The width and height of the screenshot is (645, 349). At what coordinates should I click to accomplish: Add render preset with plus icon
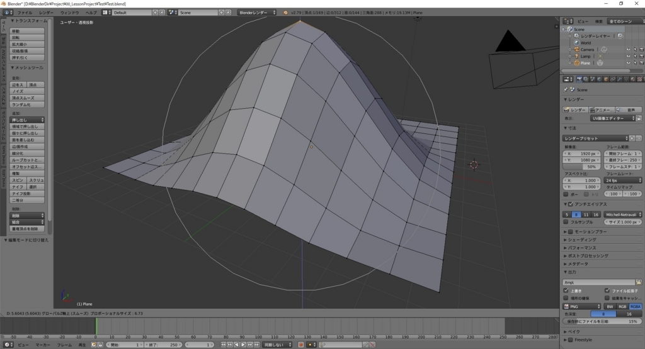(x=632, y=138)
